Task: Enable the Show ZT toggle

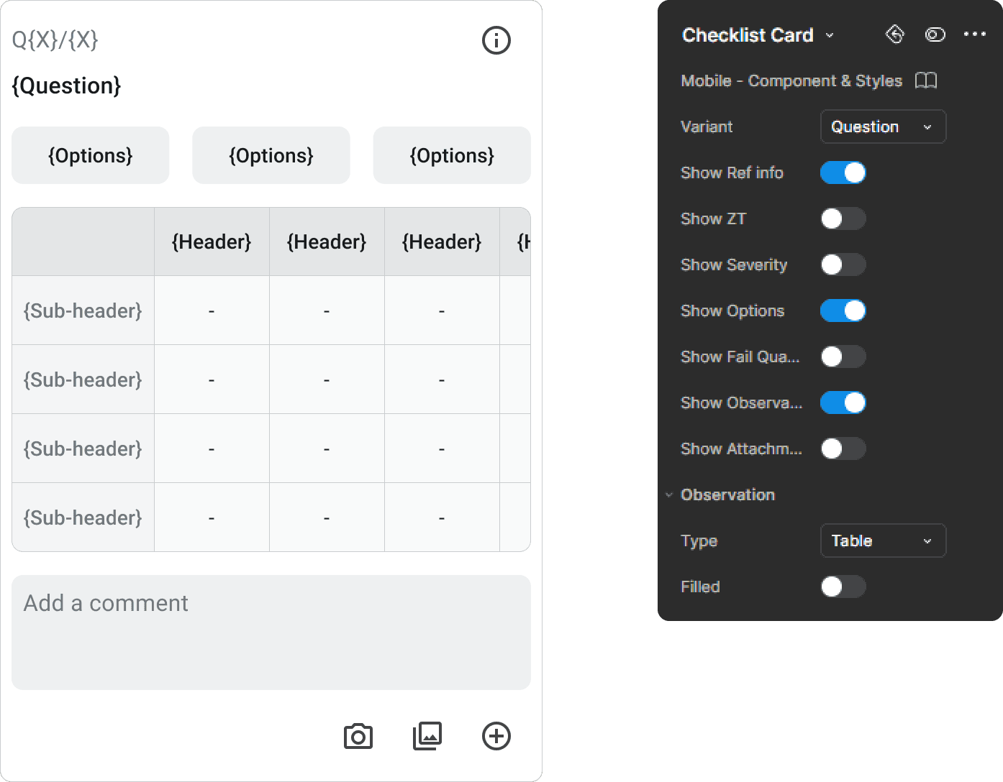Action: (x=843, y=218)
